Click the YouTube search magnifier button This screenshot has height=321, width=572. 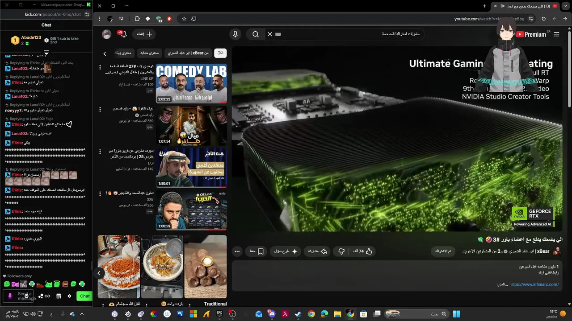pos(256,34)
